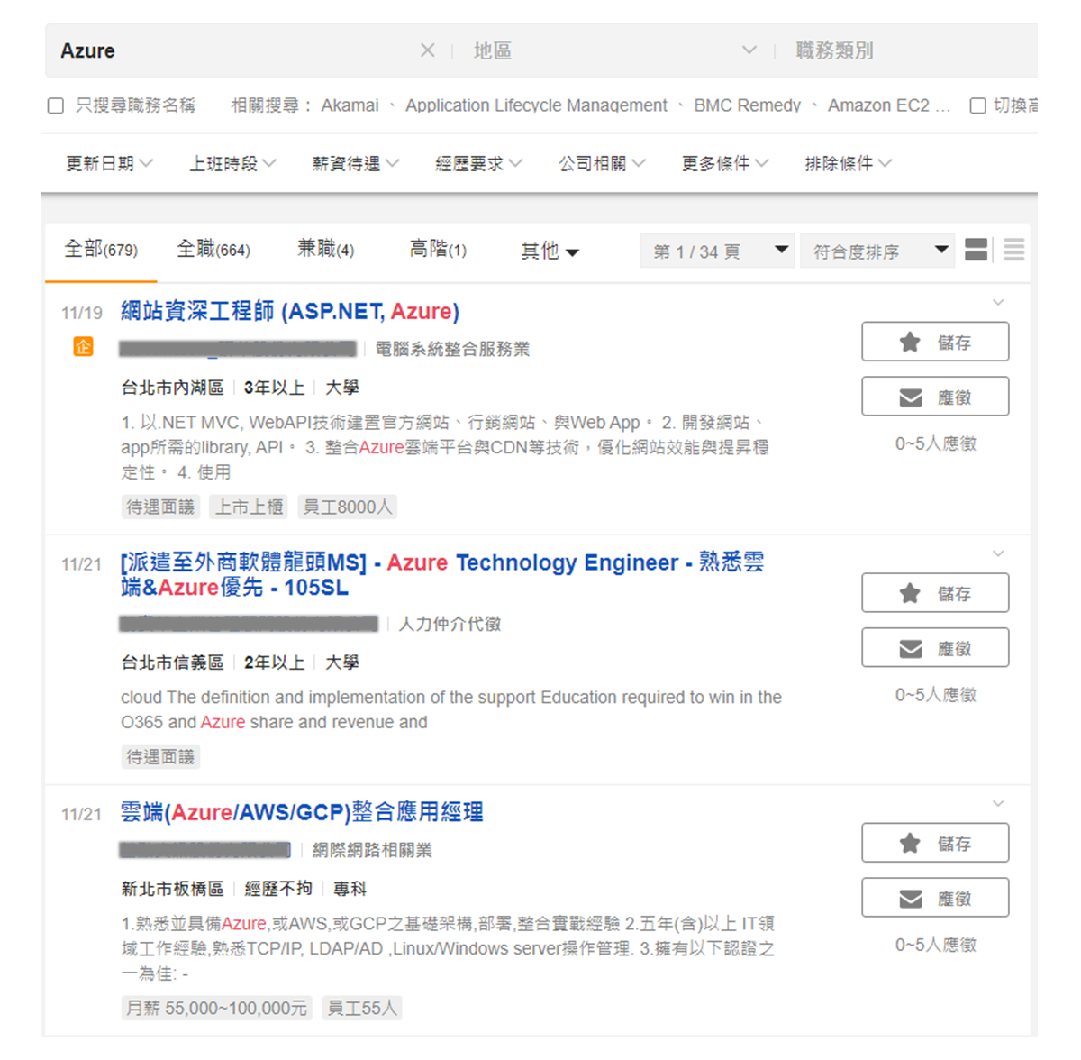Open the 薪資待遇 salary filter
This screenshot has width=1081, height=1060.
(355, 163)
